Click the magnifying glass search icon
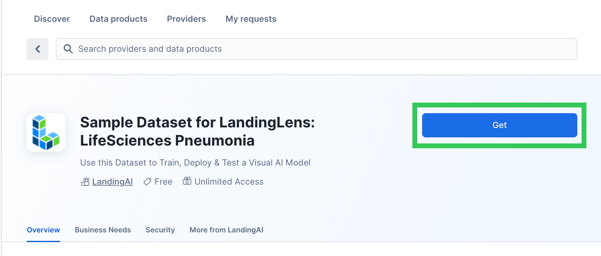This screenshot has height=256, width=601. (68, 49)
